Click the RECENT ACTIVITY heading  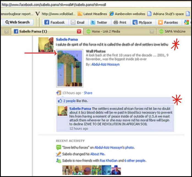point(70,141)
